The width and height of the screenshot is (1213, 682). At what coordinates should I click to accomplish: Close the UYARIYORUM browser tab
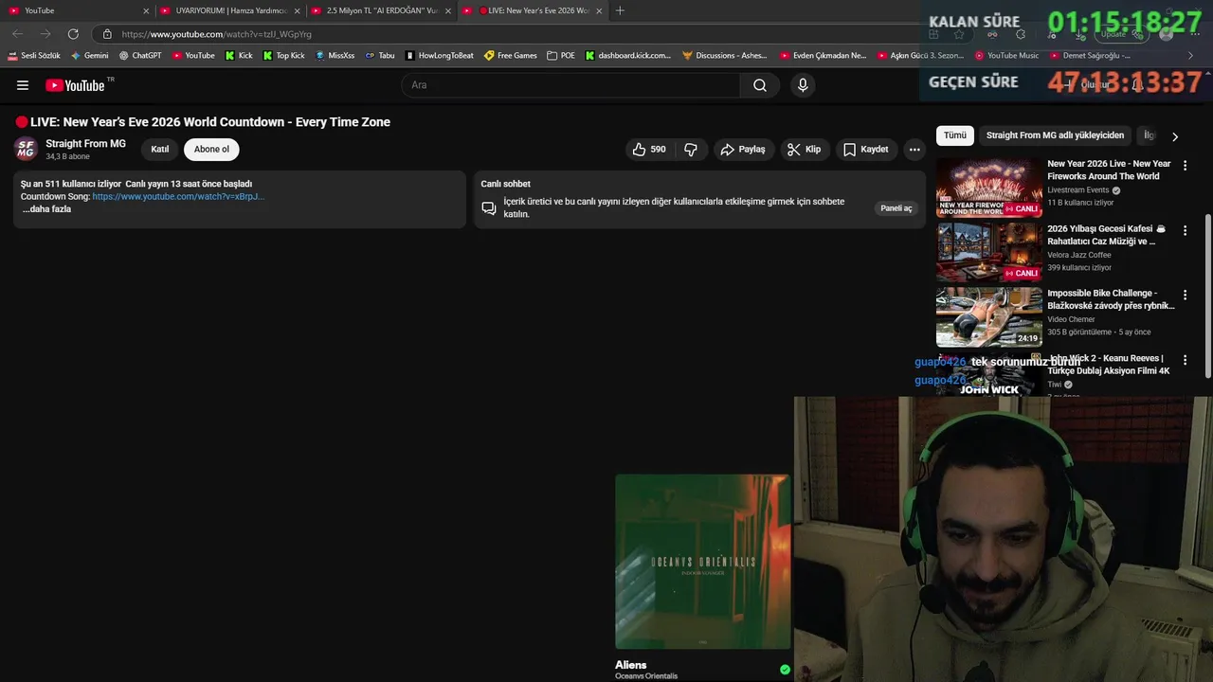(x=297, y=10)
